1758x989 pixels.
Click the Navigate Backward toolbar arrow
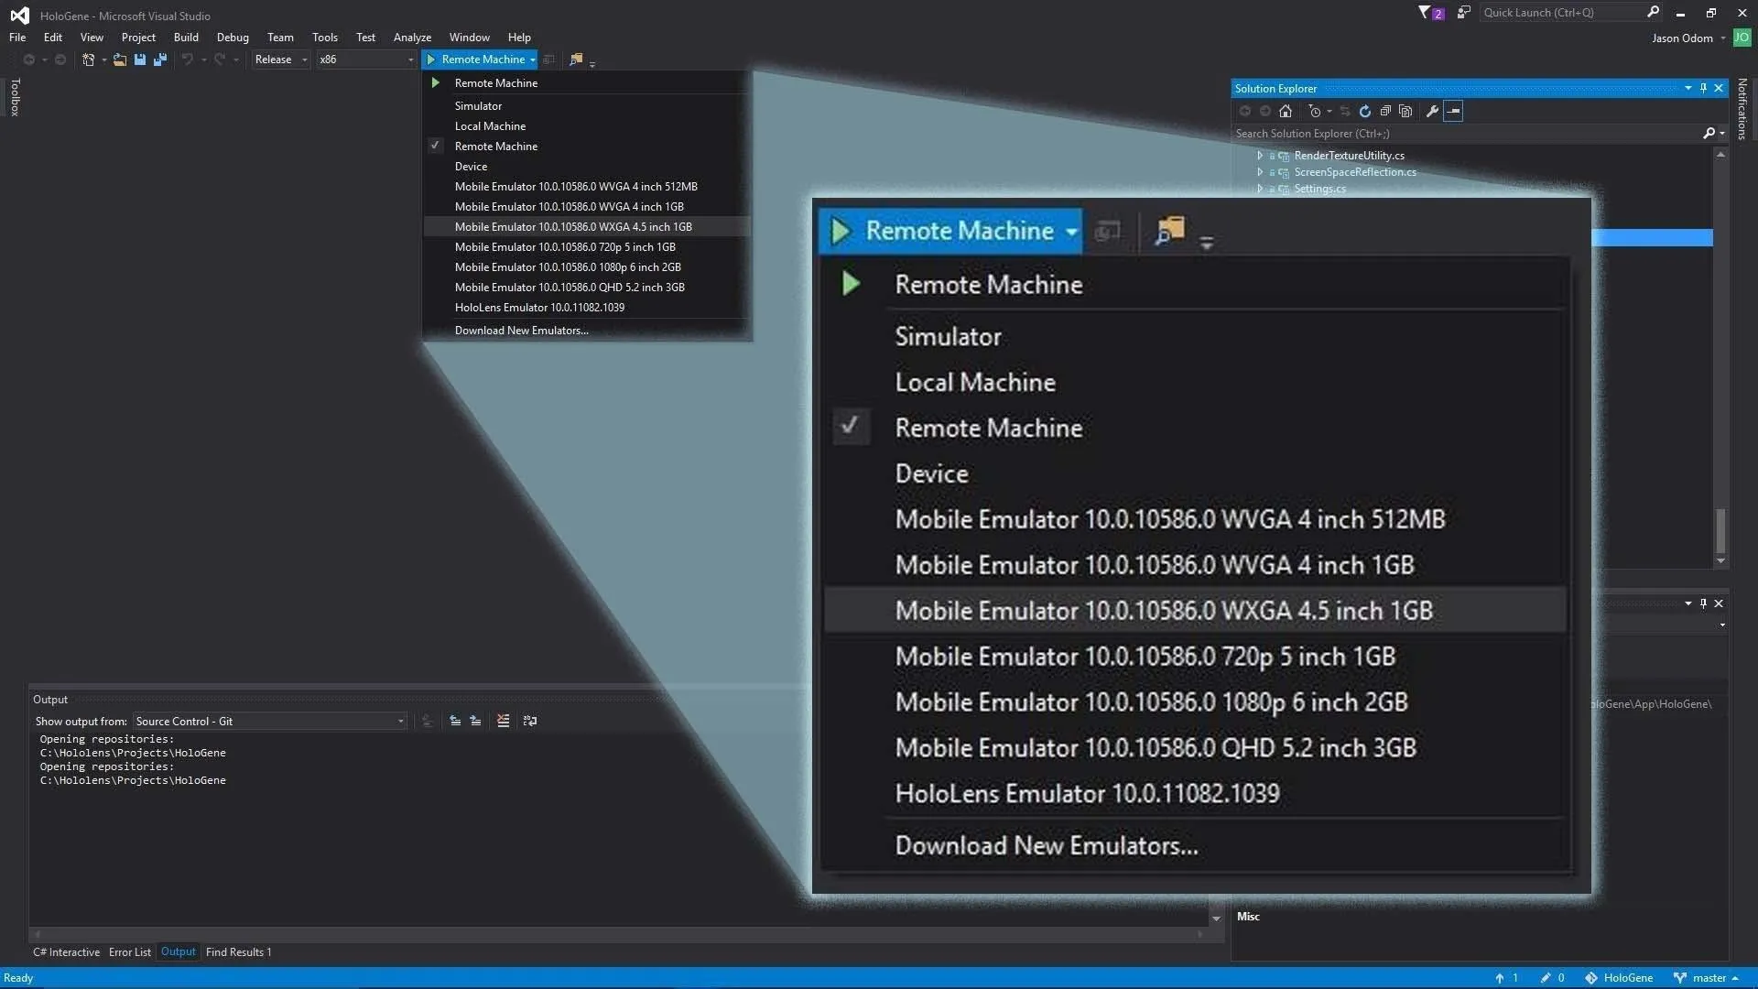tap(29, 60)
